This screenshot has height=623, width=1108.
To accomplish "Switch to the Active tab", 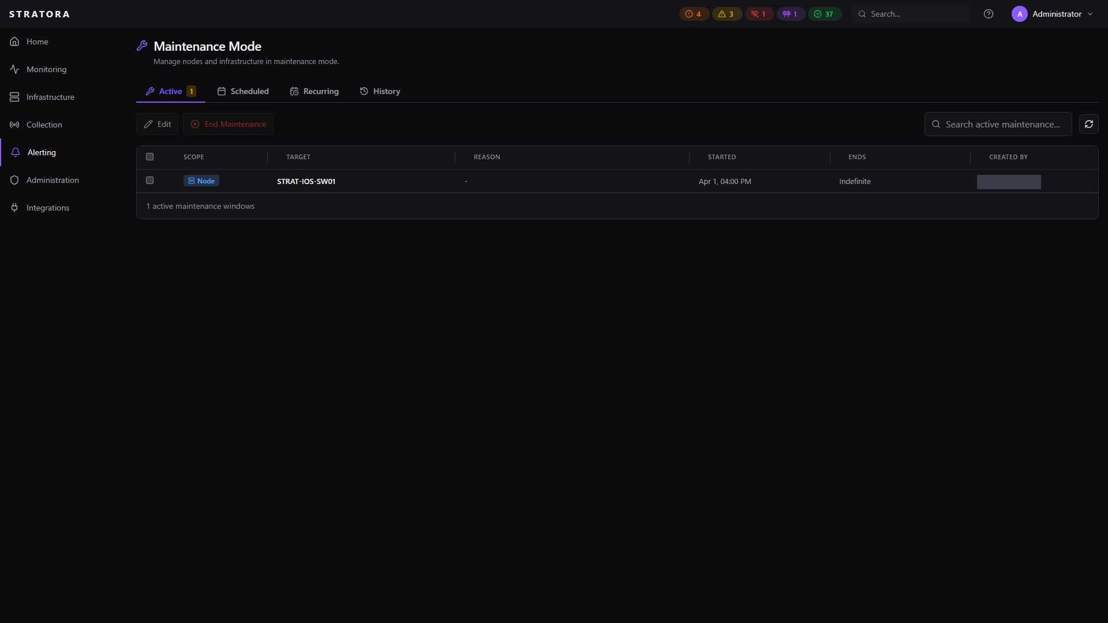I will click(171, 91).
